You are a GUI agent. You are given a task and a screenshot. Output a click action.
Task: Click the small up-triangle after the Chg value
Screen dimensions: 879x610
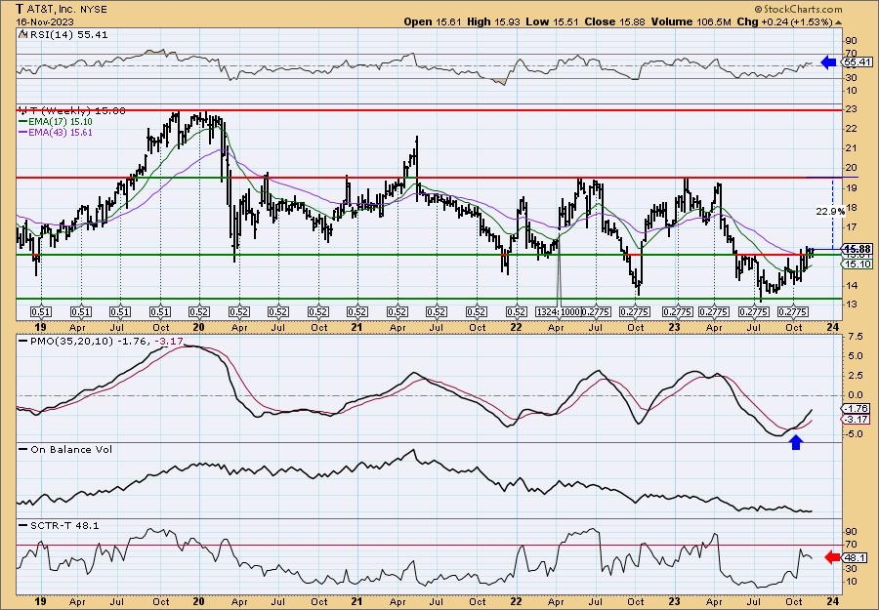pyautogui.click(x=839, y=21)
